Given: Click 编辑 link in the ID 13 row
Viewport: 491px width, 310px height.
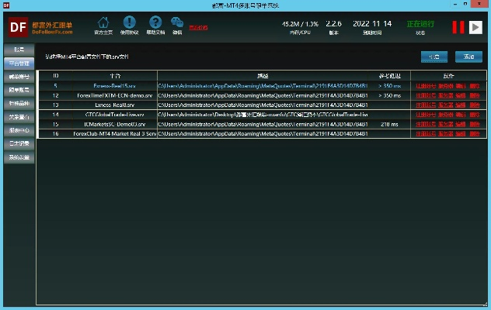Looking at the screenshot, I should (461, 104).
